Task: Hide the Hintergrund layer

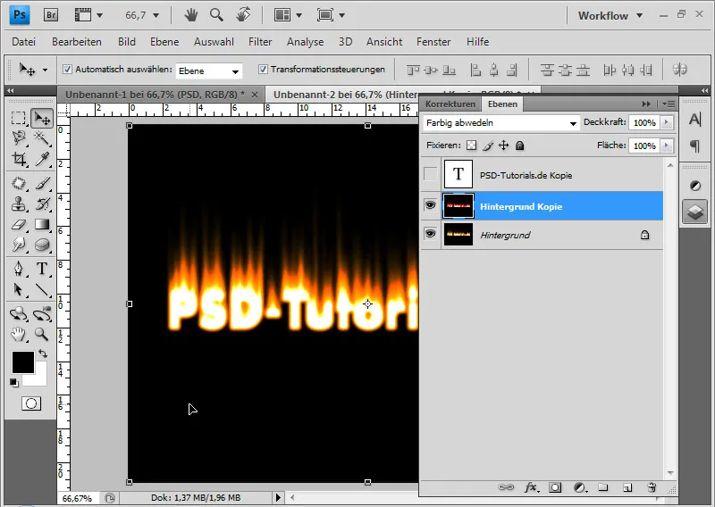Action: coord(430,234)
